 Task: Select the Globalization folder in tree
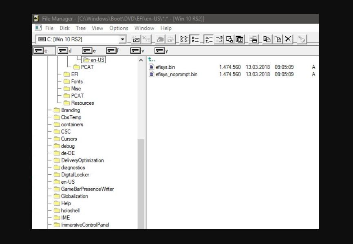pos(74,196)
